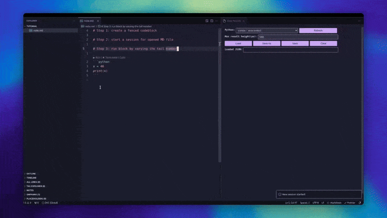Click the Step 3 heading breadcrumb
387x218 pixels.
pos(126,26)
